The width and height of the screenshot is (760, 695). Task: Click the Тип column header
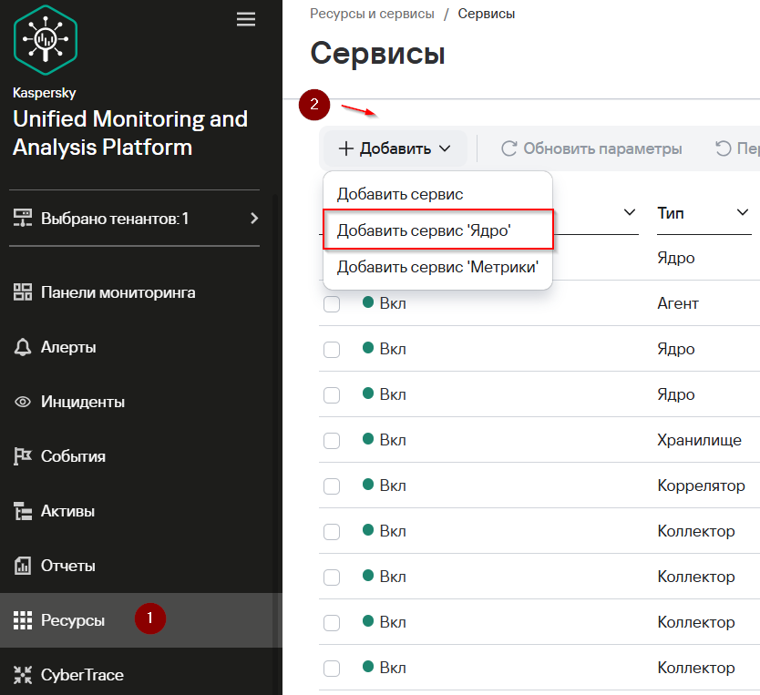[671, 212]
